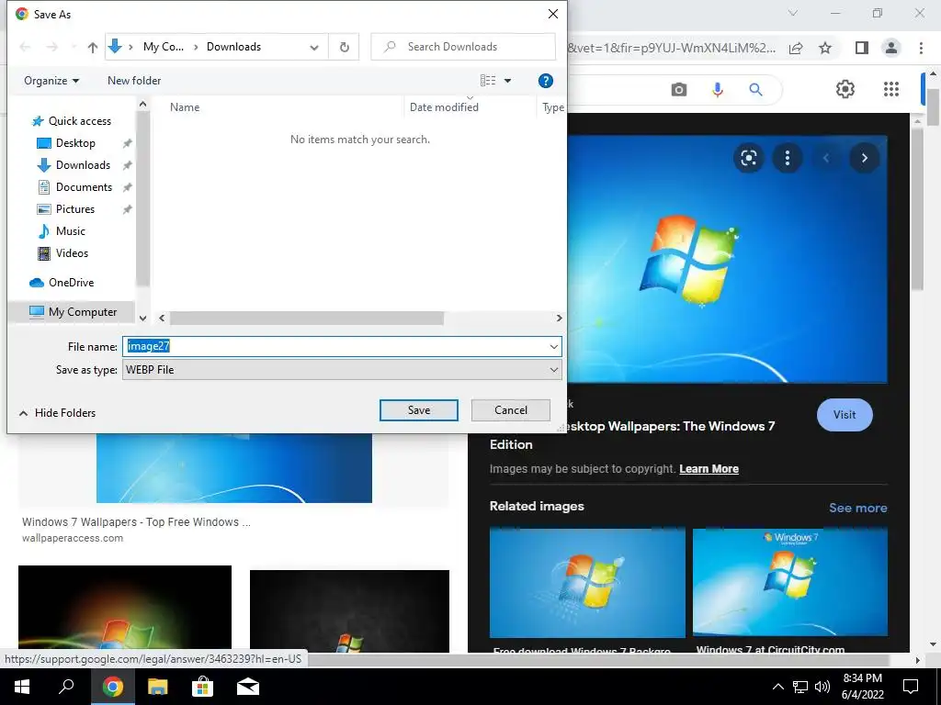Sort by Name column header
The width and height of the screenshot is (941, 705).
pos(185,107)
